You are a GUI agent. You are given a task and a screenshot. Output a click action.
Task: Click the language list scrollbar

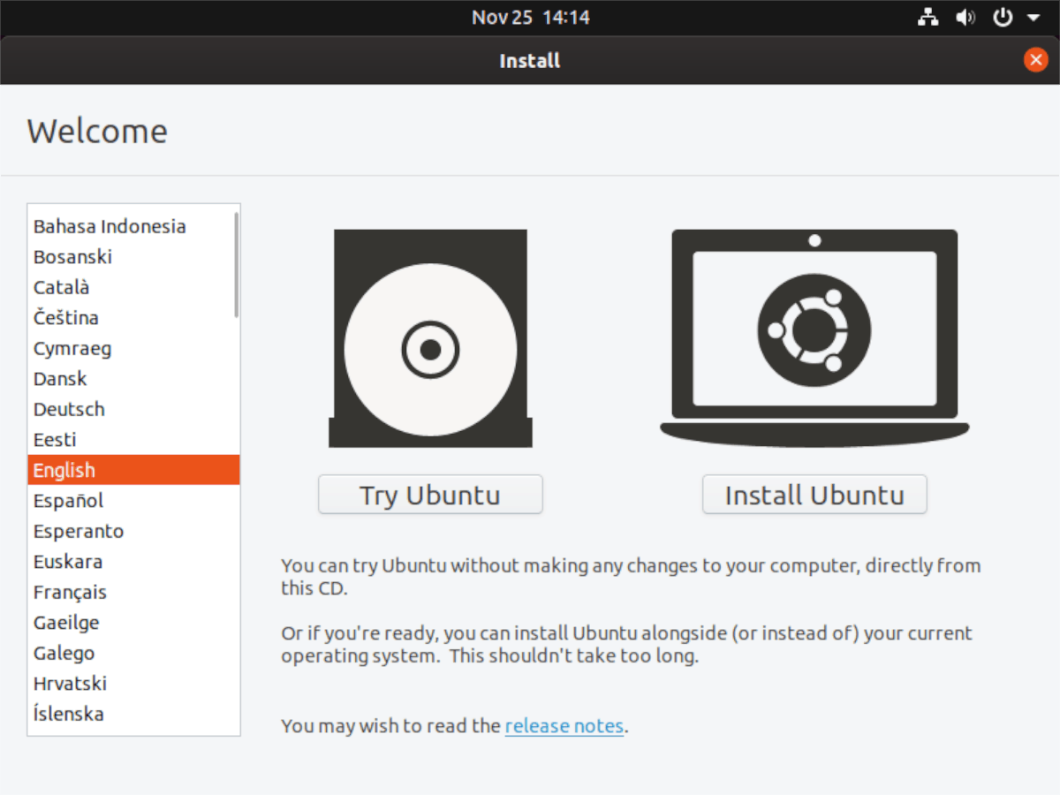236,265
